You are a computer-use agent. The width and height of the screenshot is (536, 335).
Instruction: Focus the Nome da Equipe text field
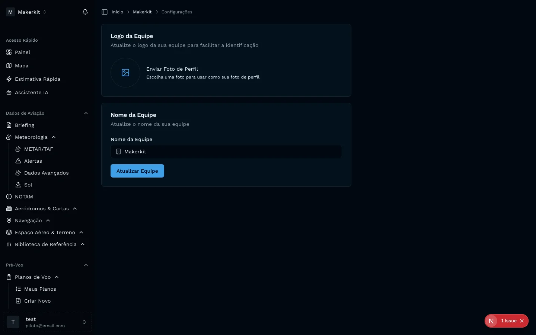pos(231,151)
